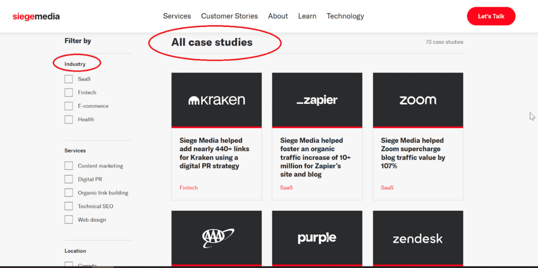Open the Kraken case study thumbnail

pos(216,100)
